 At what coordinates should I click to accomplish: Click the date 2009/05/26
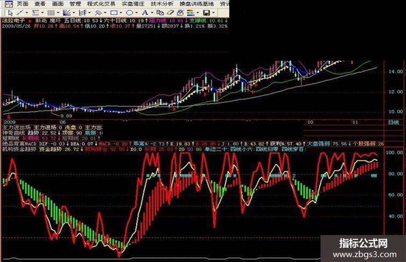pyautogui.click(x=16, y=26)
